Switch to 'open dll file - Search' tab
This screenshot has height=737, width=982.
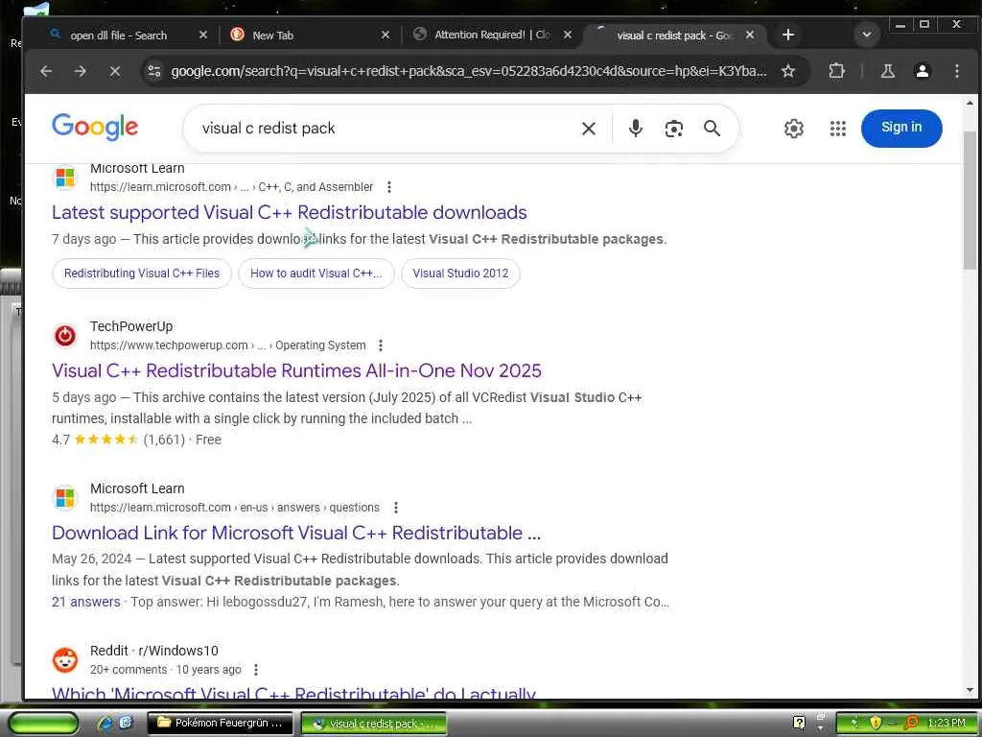[x=119, y=36]
